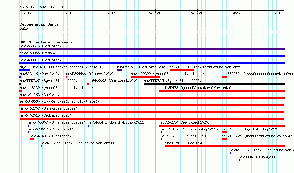294x173 pixels.
Task: Click the red nsv5462707 variant bar
Action: click(152, 112)
